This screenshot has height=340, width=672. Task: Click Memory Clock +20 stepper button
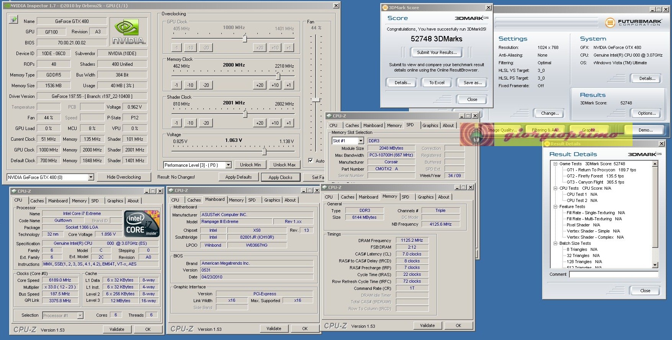pos(260,85)
